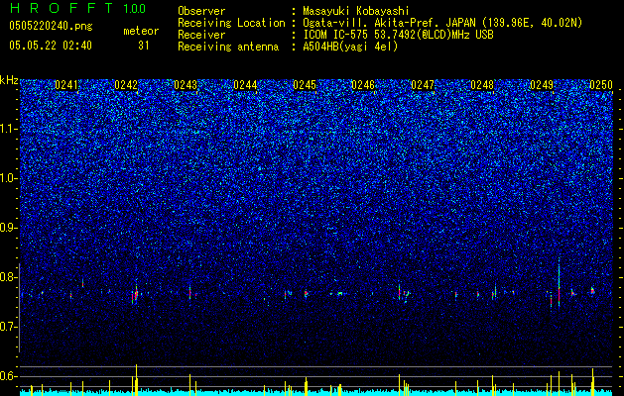Viewport: 624px width, 396px height.
Task: Click the gray frequency range bar beside the axis
Action: (x=20, y=308)
